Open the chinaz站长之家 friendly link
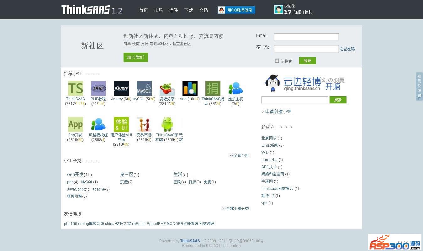This screenshot has height=251, width=423. (x=118, y=224)
